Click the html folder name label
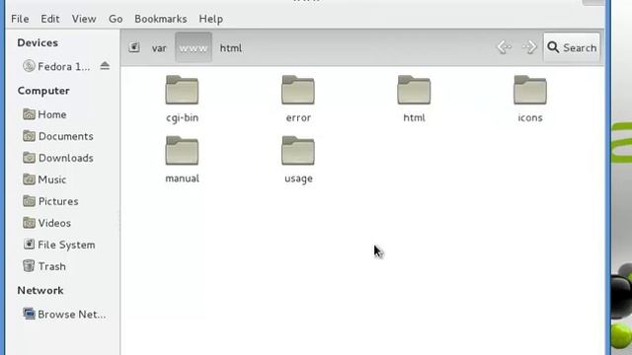The image size is (632, 355). (414, 117)
